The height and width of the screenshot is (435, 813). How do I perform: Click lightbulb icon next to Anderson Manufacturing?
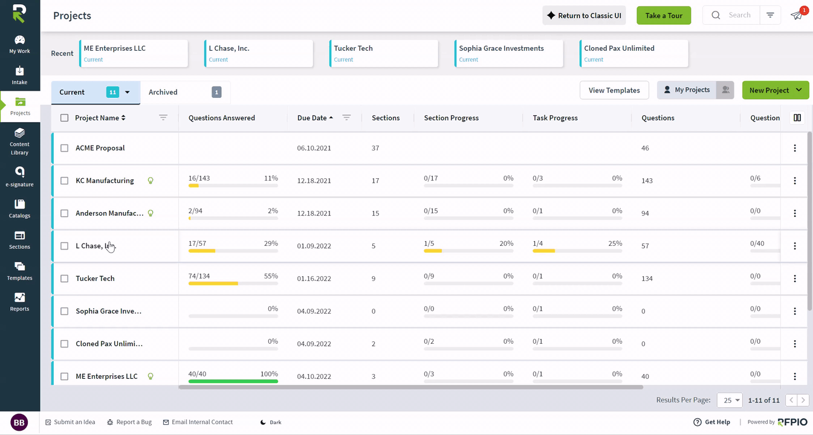[x=151, y=213]
